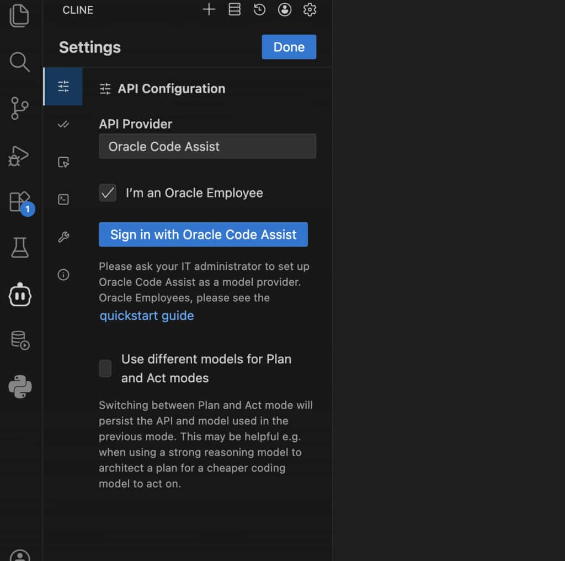Open Cline MCP servers icon
Viewport: 565px width, 561px height.
coord(234,9)
